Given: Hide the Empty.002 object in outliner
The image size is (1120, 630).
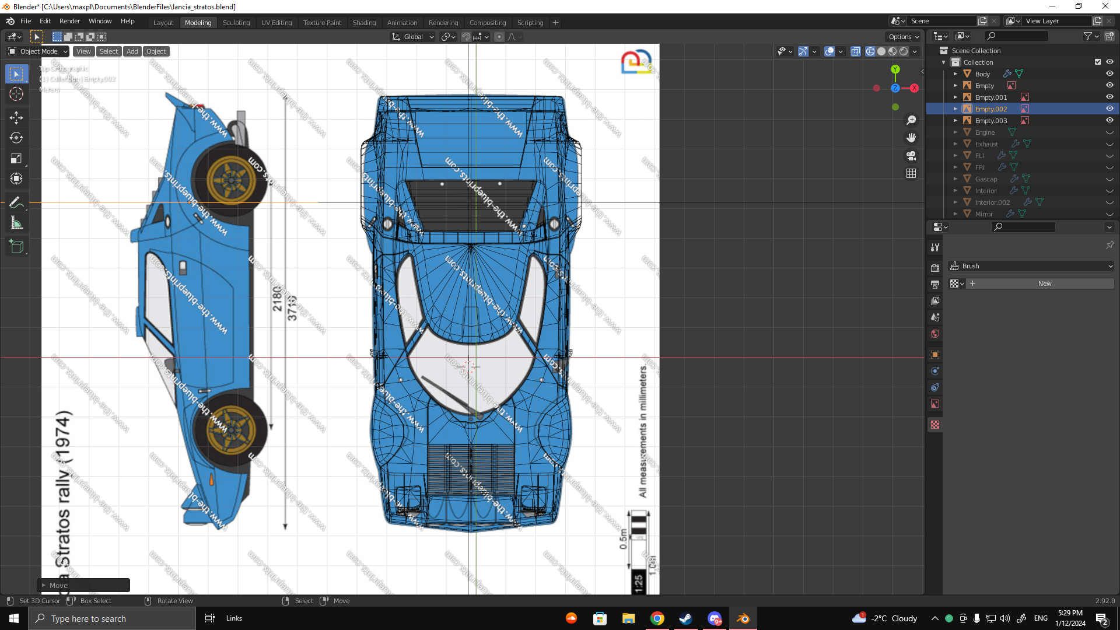Looking at the screenshot, I should (x=1109, y=108).
